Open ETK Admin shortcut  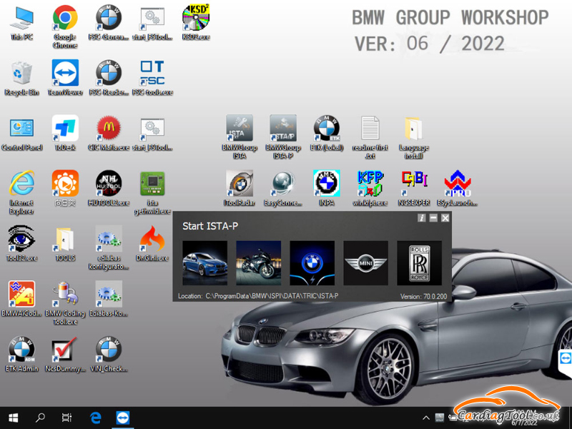tap(21, 355)
